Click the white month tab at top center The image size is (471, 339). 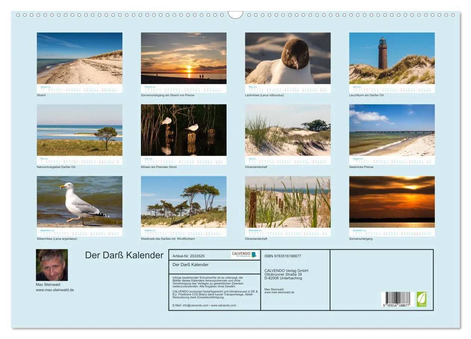click(x=235, y=13)
